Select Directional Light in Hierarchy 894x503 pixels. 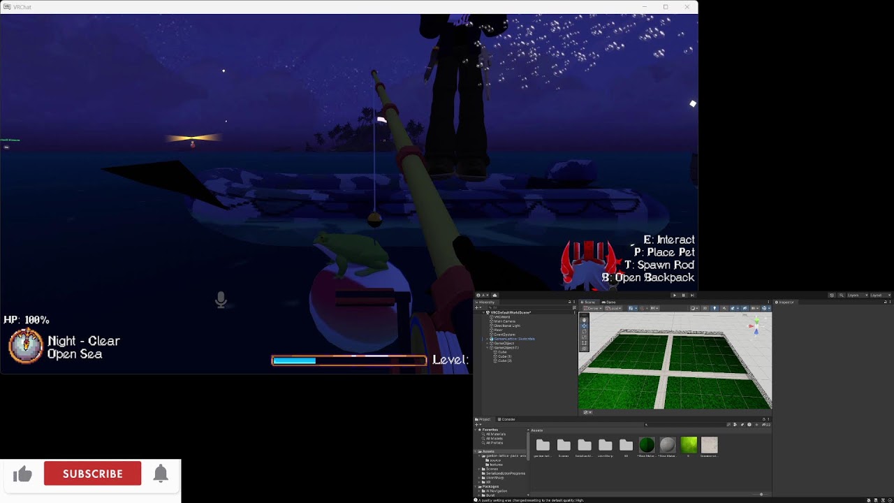tap(507, 326)
